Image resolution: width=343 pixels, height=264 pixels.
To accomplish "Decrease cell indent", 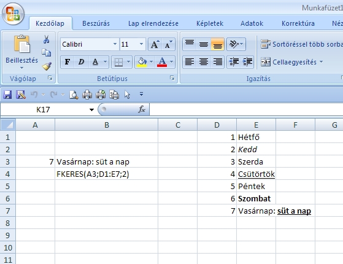I will click(x=234, y=62).
